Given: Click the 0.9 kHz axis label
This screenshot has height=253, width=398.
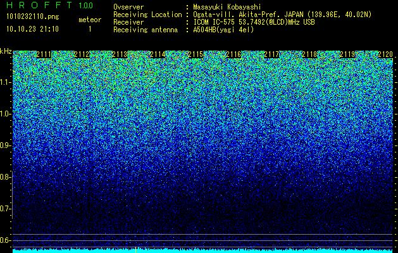Looking at the screenshot, I should coord(5,145).
